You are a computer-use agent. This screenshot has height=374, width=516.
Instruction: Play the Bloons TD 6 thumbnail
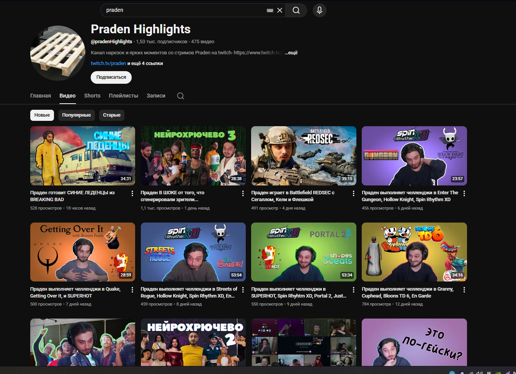pos(414,252)
